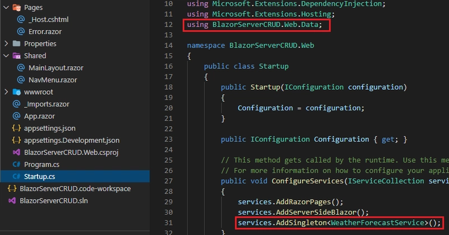Click the Visual Studio icon for BlazorServerCRUD.sln
Image resolution: width=449 pixels, height=235 pixels.
coord(11,200)
